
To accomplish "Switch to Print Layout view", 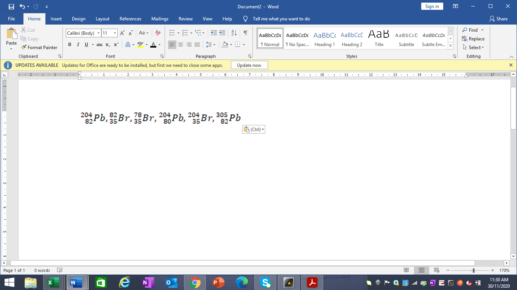I will pyautogui.click(x=421, y=270).
